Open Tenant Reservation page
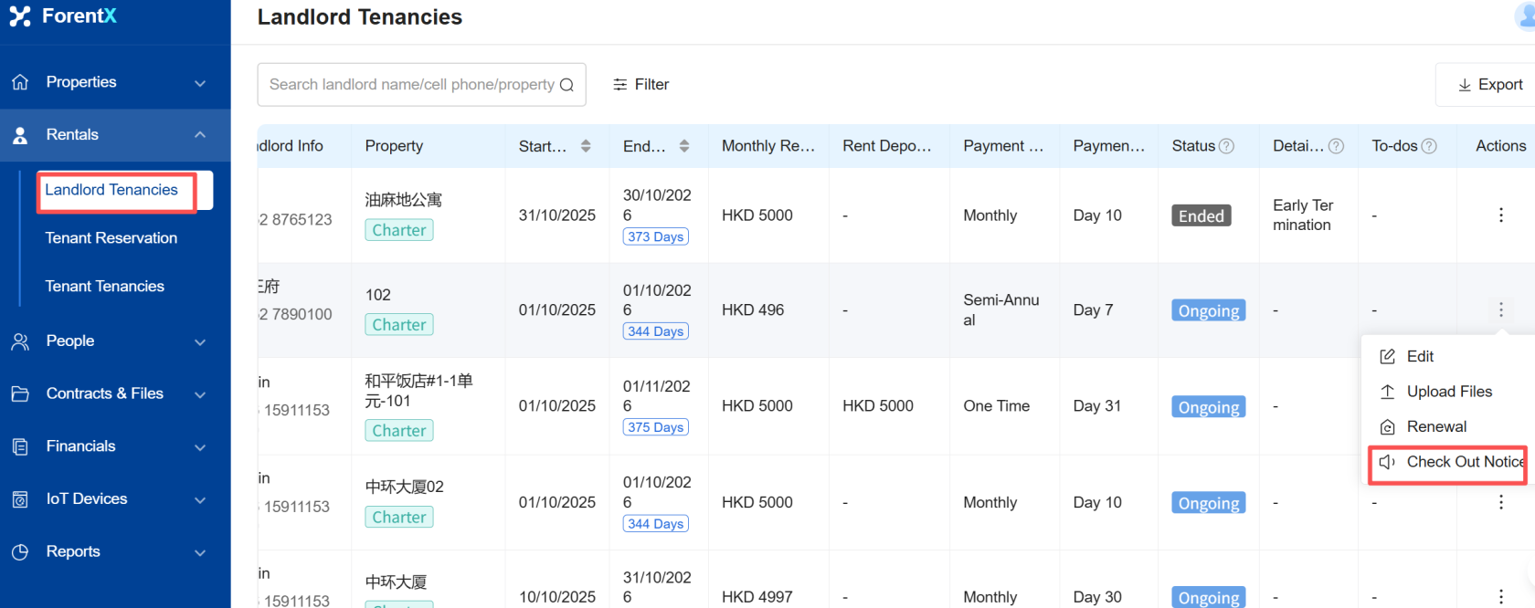 (111, 238)
